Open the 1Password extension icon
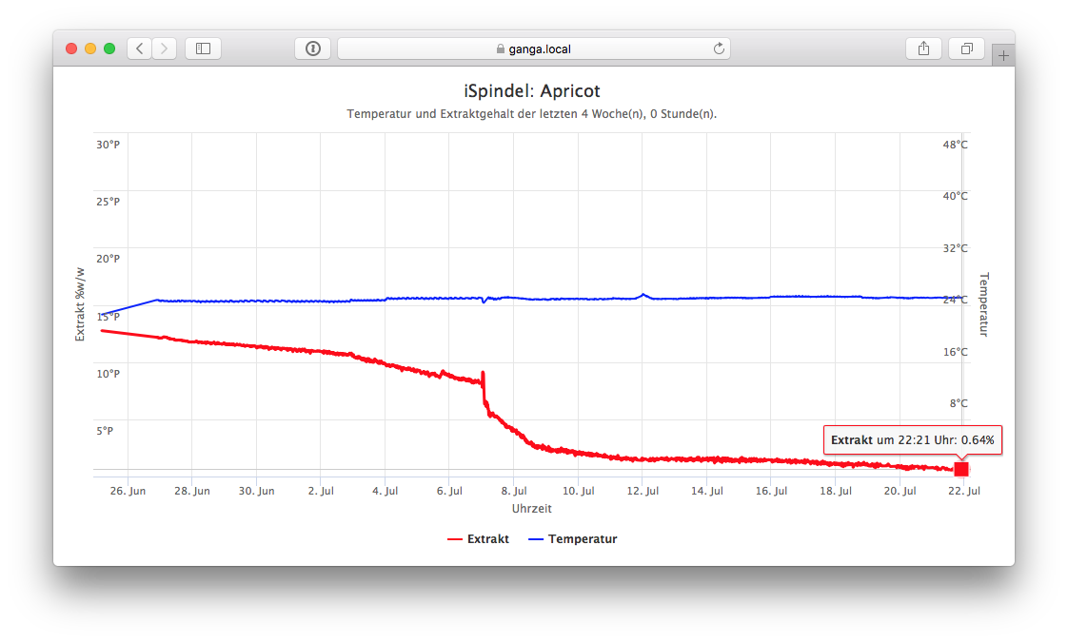 pos(313,49)
